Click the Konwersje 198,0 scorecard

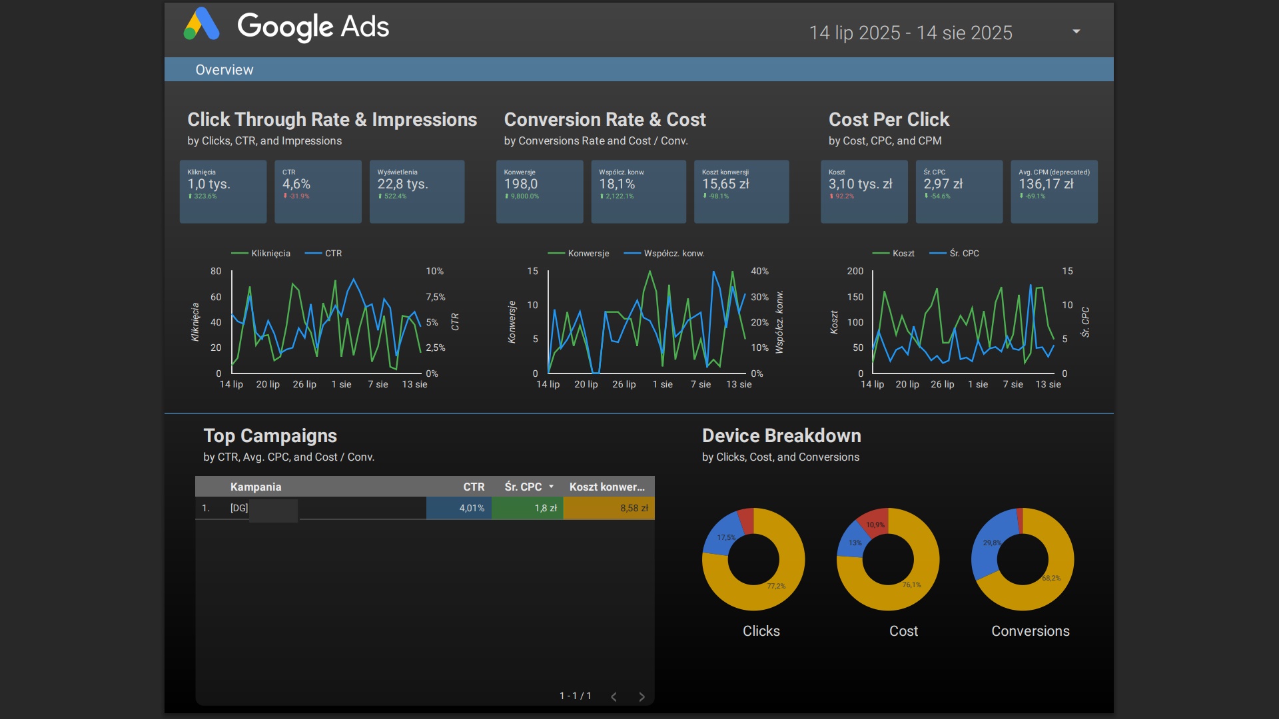click(x=540, y=192)
